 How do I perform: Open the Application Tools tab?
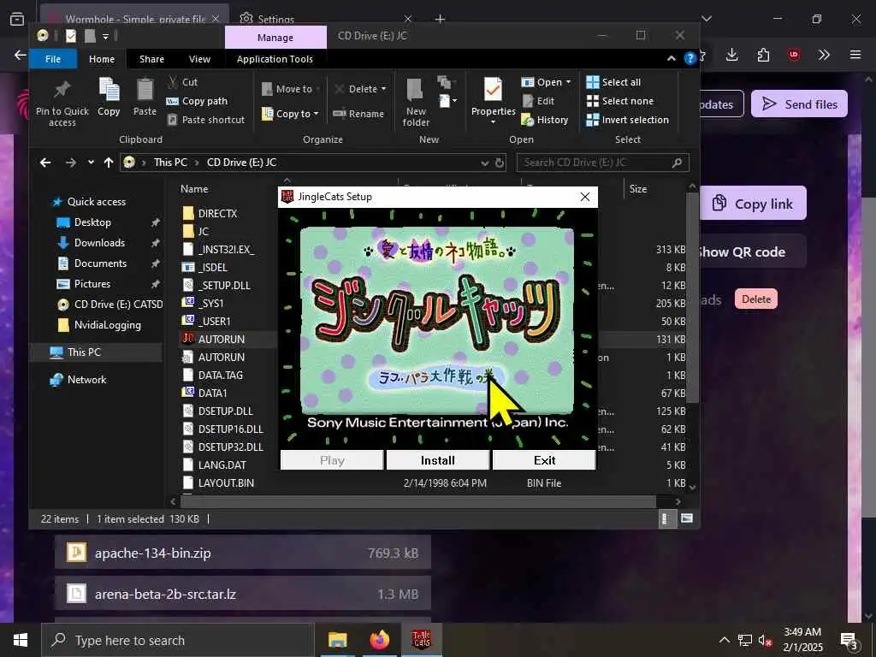pyautogui.click(x=275, y=59)
